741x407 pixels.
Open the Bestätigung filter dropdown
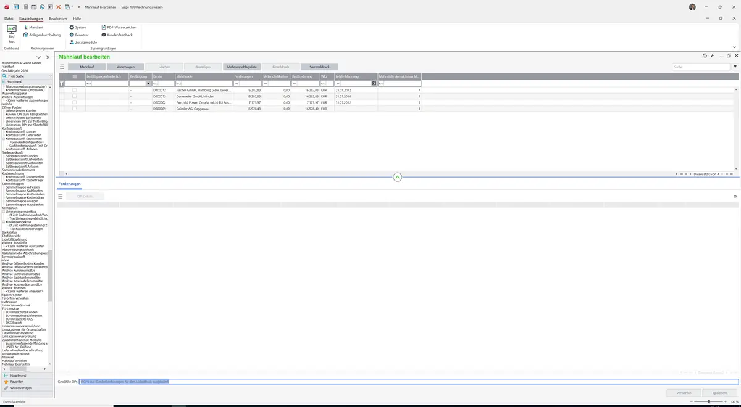(x=148, y=84)
